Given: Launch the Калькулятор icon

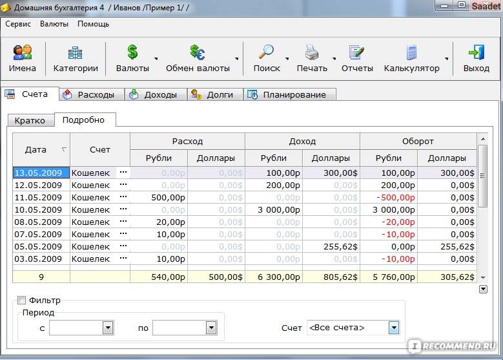Looking at the screenshot, I should pos(411,58).
